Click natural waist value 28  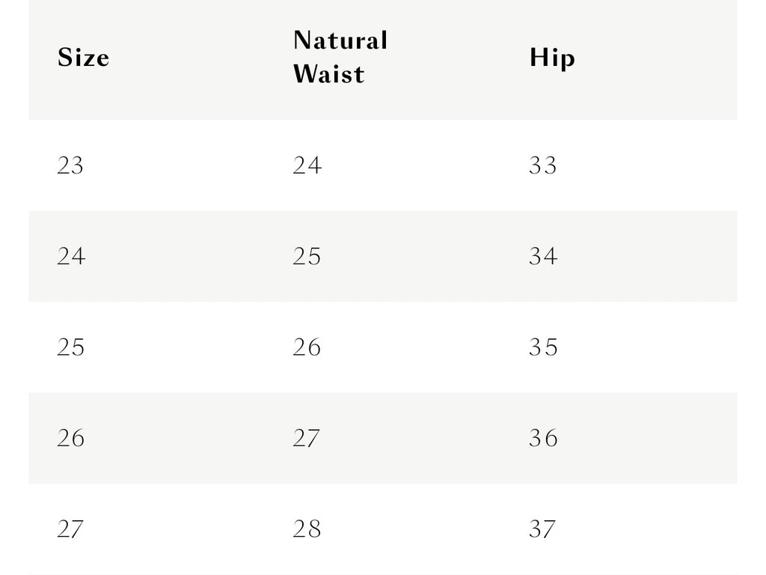click(307, 529)
